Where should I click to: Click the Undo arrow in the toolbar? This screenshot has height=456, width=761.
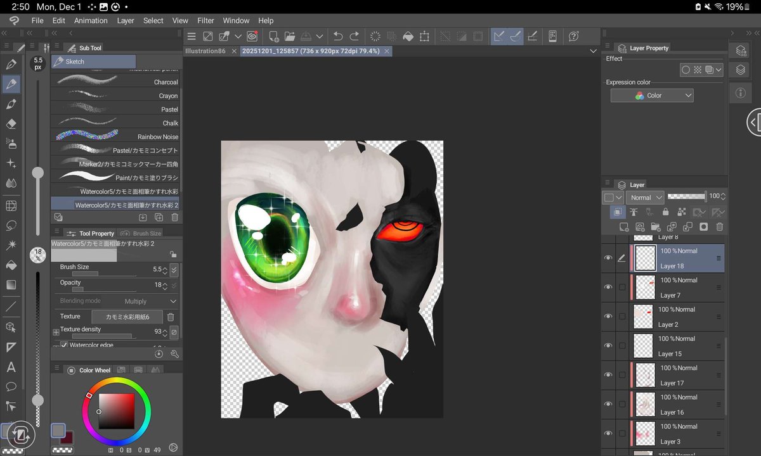point(338,36)
